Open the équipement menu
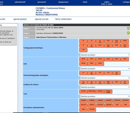This screenshot has height=113, width=130. coord(63,2)
